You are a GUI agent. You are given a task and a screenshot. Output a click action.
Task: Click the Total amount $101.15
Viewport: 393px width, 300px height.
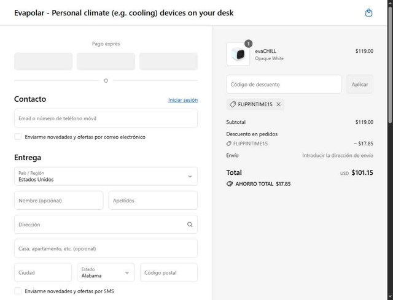point(362,172)
